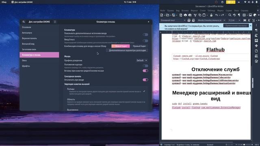This screenshot has height=146, width=260.
Task: Select 'Область' click emulation option
Action: [106, 102]
